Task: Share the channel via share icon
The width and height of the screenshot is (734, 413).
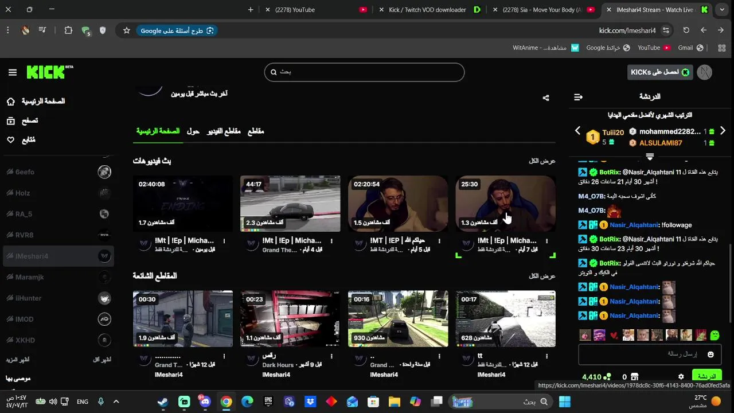Action: click(x=546, y=98)
